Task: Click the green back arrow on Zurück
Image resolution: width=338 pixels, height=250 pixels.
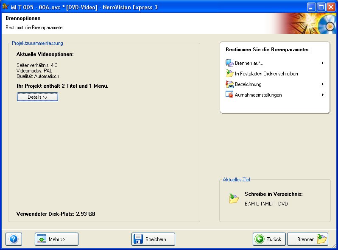Action: click(260, 239)
